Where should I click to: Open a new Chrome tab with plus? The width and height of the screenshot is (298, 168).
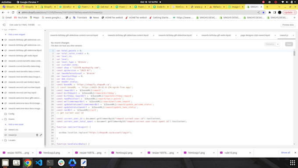pyautogui.click(x=267, y=7)
